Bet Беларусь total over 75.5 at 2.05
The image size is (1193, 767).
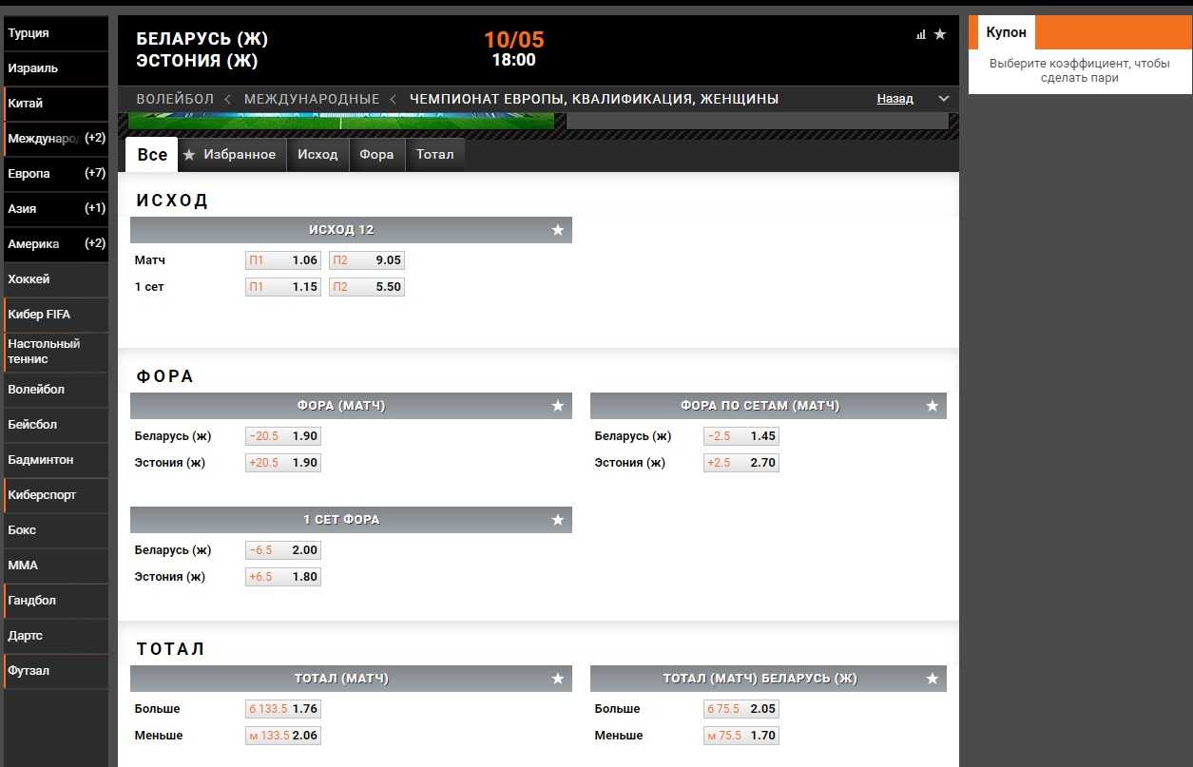coord(741,709)
